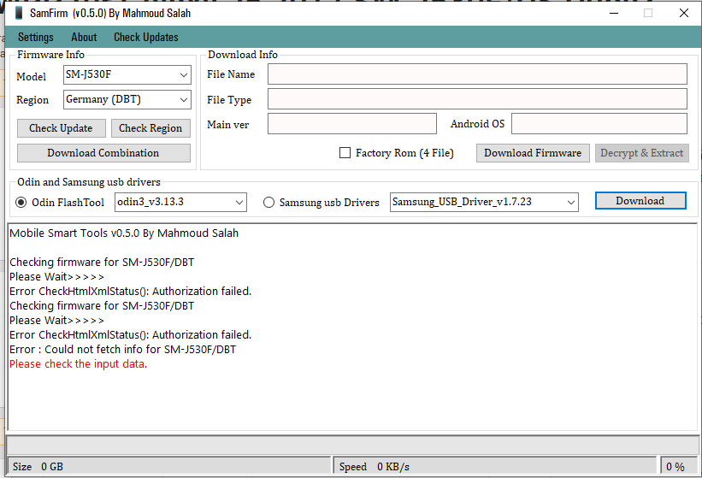
Task: Click the Download button for Odin and drivers
Action: pos(640,200)
